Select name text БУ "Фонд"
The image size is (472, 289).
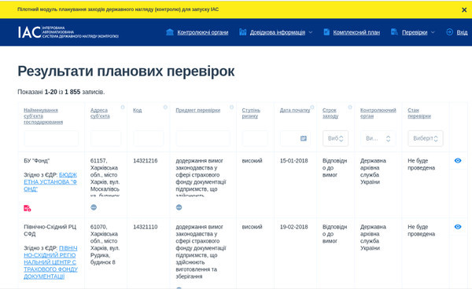pyautogui.click(x=37, y=161)
